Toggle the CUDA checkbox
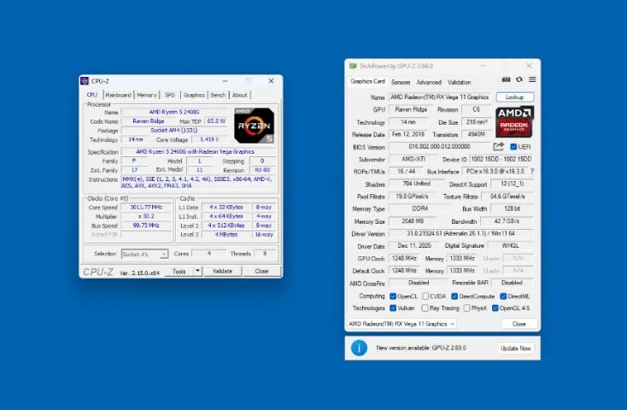 click(x=425, y=296)
